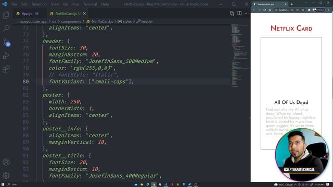Click the "small-caps" string on line 80
The width and height of the screenshot is (333, 187).
[x=110, y=82]
